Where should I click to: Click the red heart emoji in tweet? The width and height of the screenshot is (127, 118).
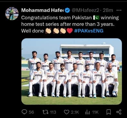coord(70,31)
